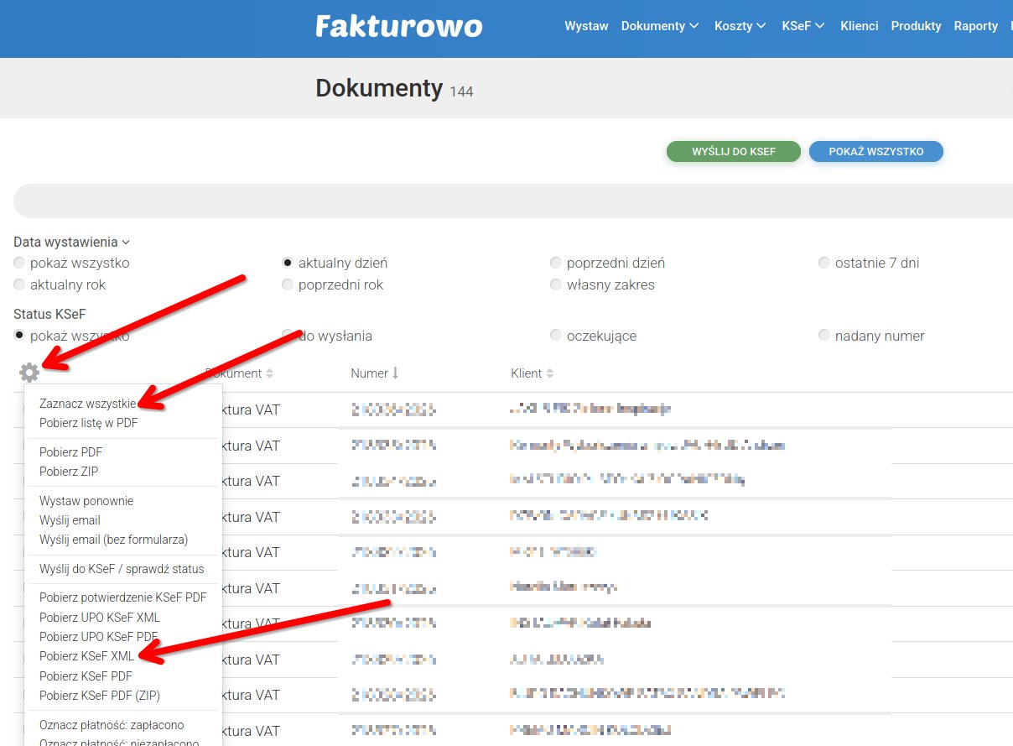Choose 'Pobierz ZIP' menu entry
The image size is (1013, 746).
pos(69,472)
